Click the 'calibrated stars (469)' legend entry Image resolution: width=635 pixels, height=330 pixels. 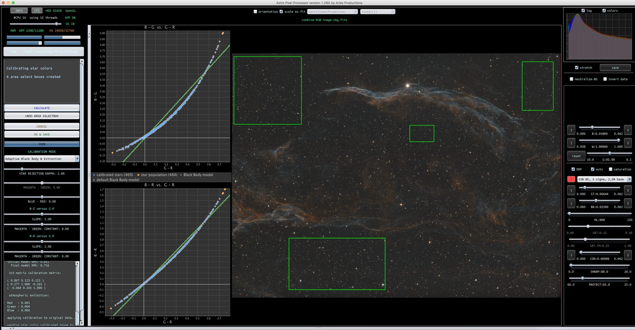(113, 175)
